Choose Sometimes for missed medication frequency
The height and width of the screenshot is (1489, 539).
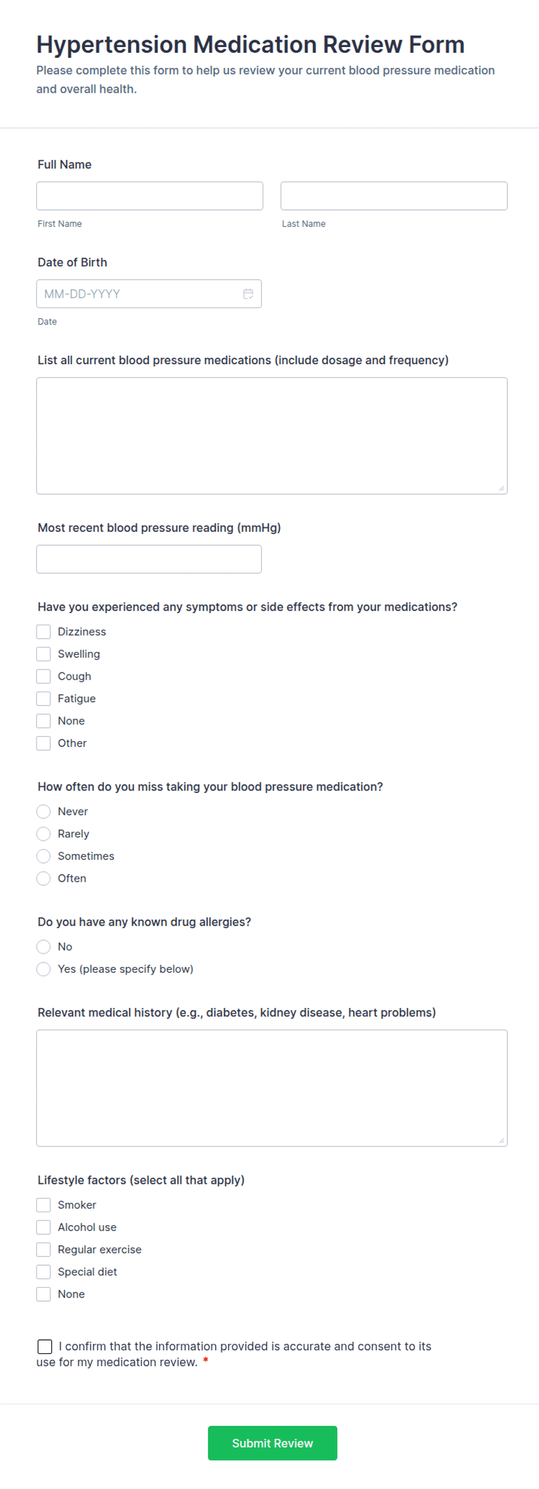tap(43, 856)
